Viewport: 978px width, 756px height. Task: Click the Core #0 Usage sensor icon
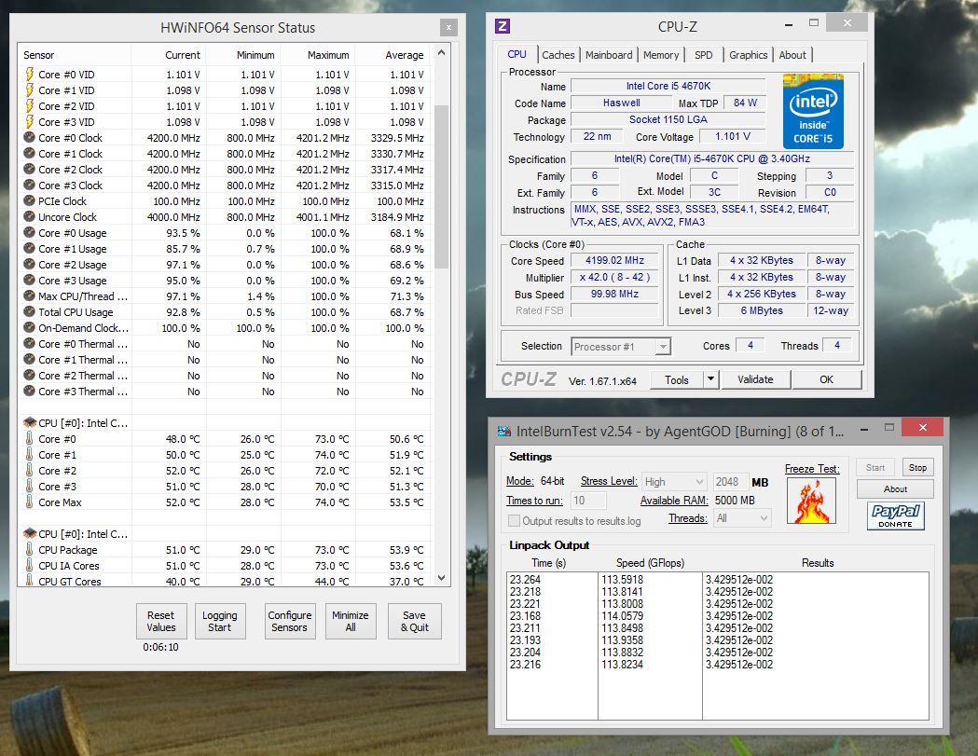pos(29,233)
